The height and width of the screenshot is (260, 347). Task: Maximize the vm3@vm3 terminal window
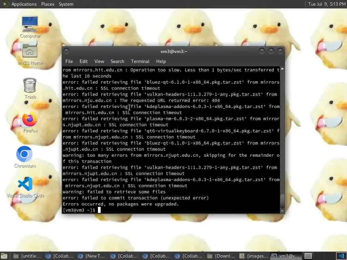(271, 51)
